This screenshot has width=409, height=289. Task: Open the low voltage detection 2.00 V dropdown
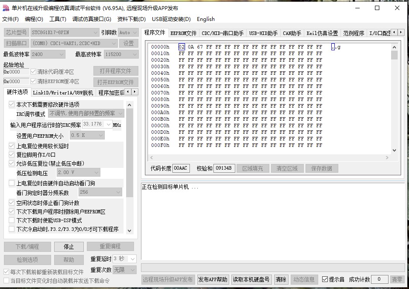(78, 172)
